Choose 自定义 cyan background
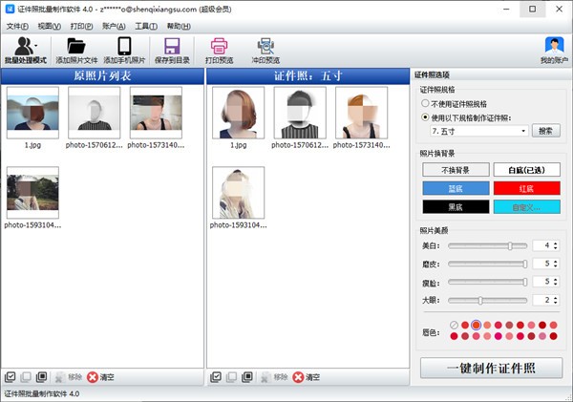 (x=526, y=207)
